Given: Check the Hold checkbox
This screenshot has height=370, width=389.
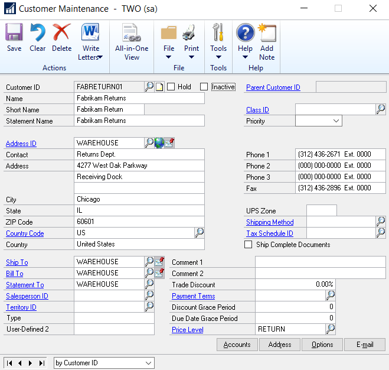Looking at the screenshot, I should (x=171, y=87).
